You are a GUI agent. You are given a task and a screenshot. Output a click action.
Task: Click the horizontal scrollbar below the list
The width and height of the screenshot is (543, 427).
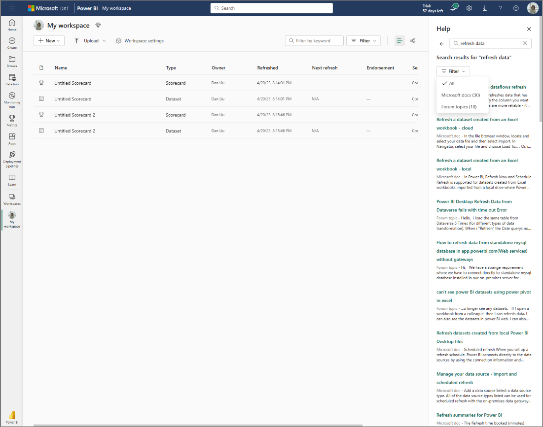coord(198,425)
